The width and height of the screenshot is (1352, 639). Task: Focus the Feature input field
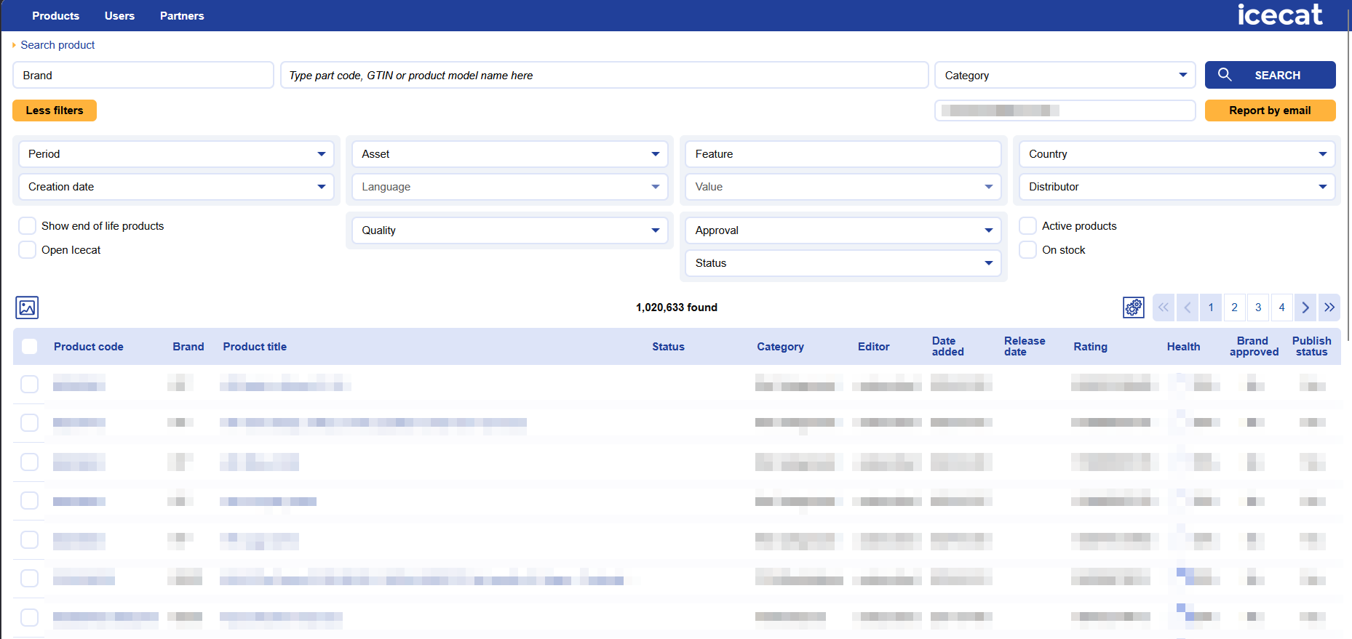tap(843, 154)
